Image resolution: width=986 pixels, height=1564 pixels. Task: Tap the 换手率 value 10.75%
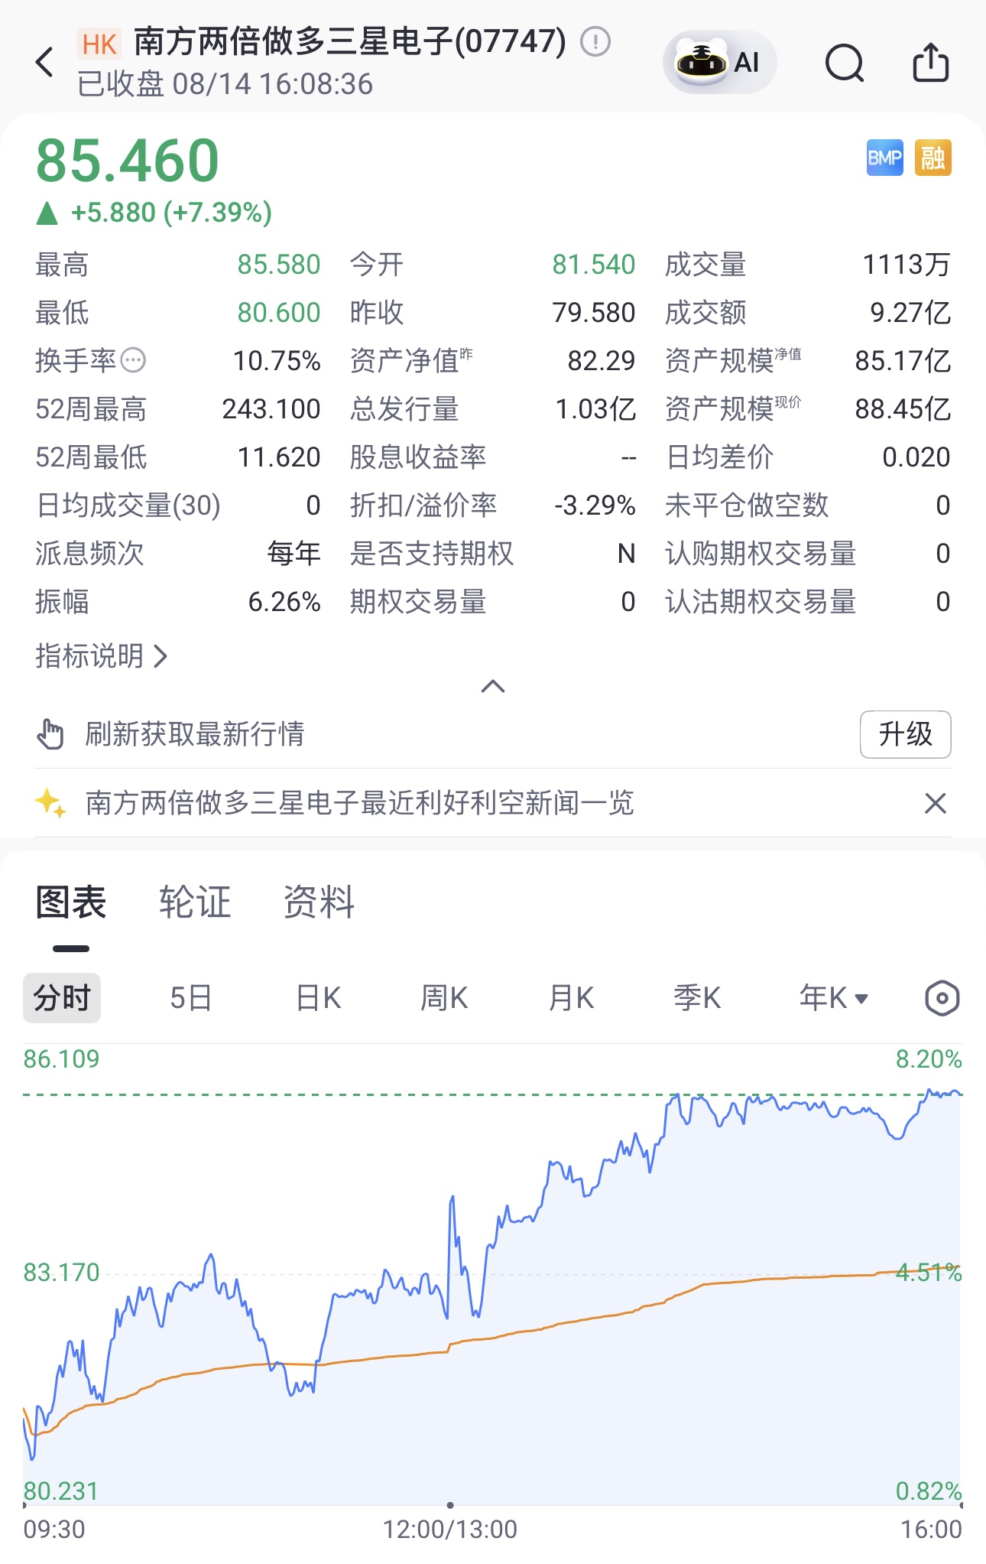pos(277,361)
